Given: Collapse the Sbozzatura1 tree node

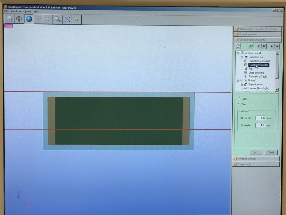Looking at the screenshot, I should click(238, 53).
